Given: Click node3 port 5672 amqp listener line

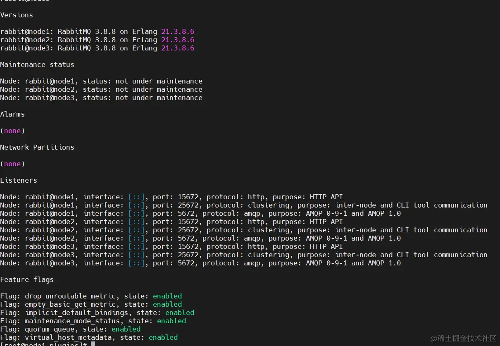Looking at the screenshot, I should [x=200, y=263].
